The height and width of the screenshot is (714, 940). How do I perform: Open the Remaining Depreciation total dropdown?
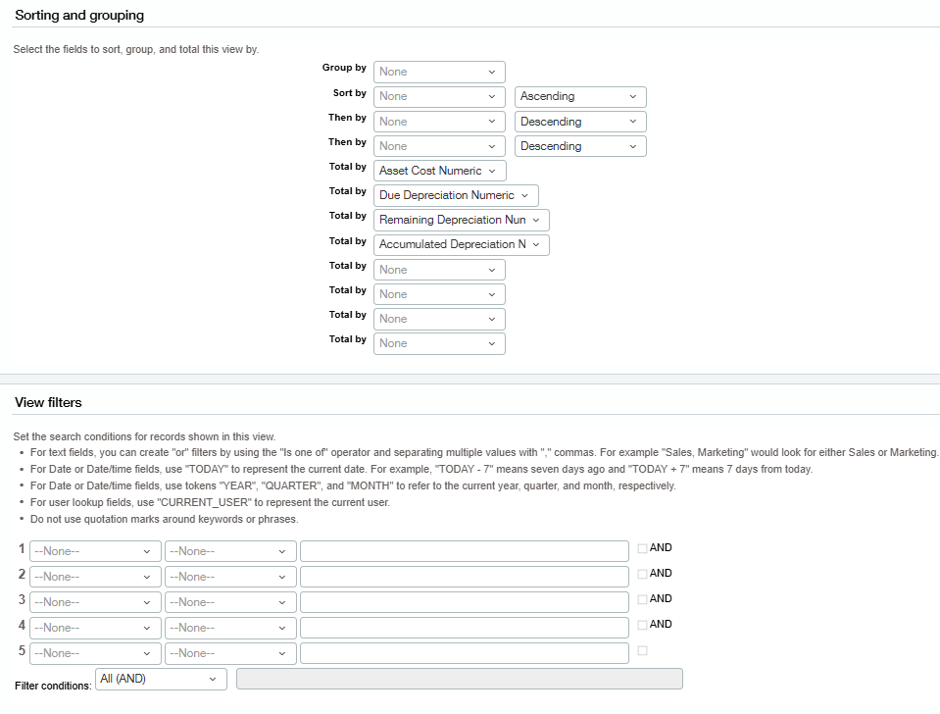tap(461, 221)
